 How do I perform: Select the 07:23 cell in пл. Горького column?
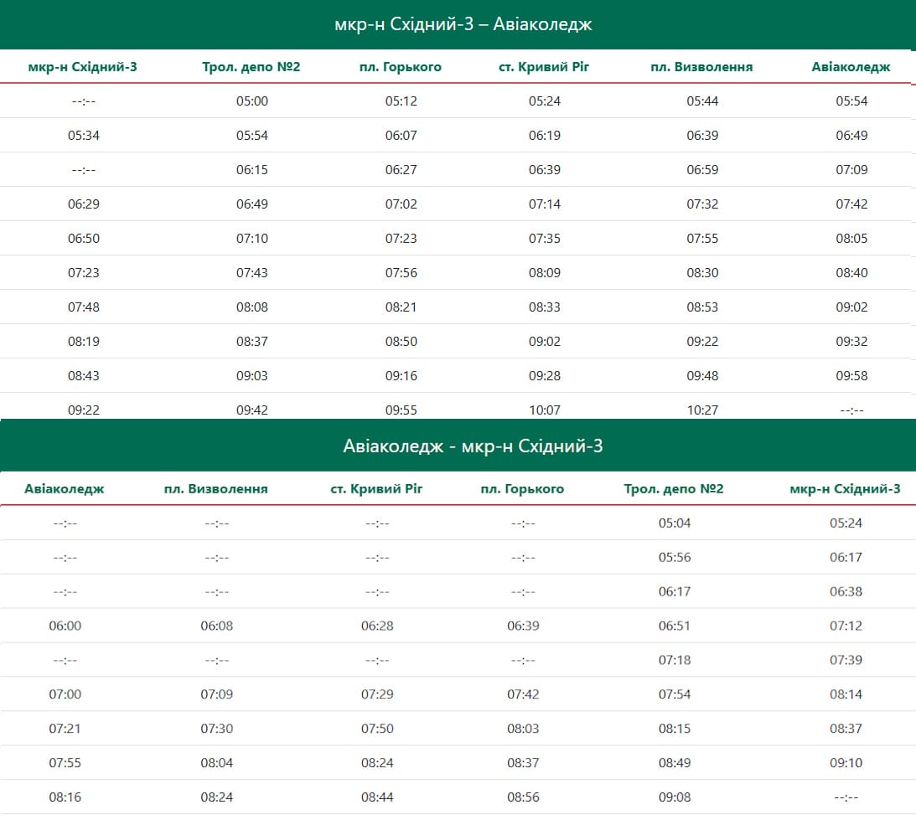[401, 239]
